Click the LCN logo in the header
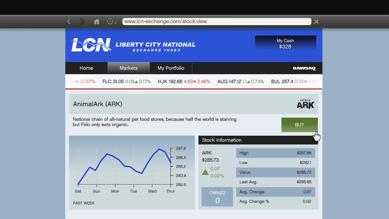The height and width of the screenshot is (219, 389). point(91,45)
